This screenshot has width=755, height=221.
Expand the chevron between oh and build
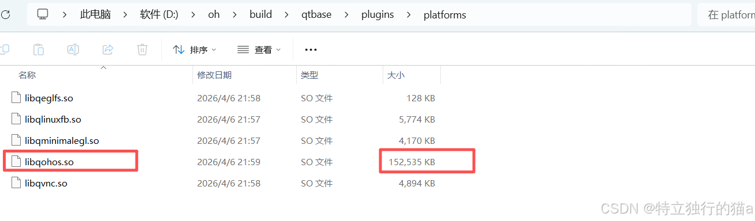[x=235, y=15]
